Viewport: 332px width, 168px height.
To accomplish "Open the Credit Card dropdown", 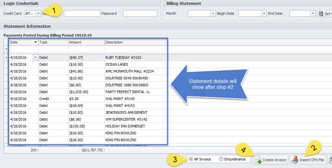I will [x=38, y=13].
